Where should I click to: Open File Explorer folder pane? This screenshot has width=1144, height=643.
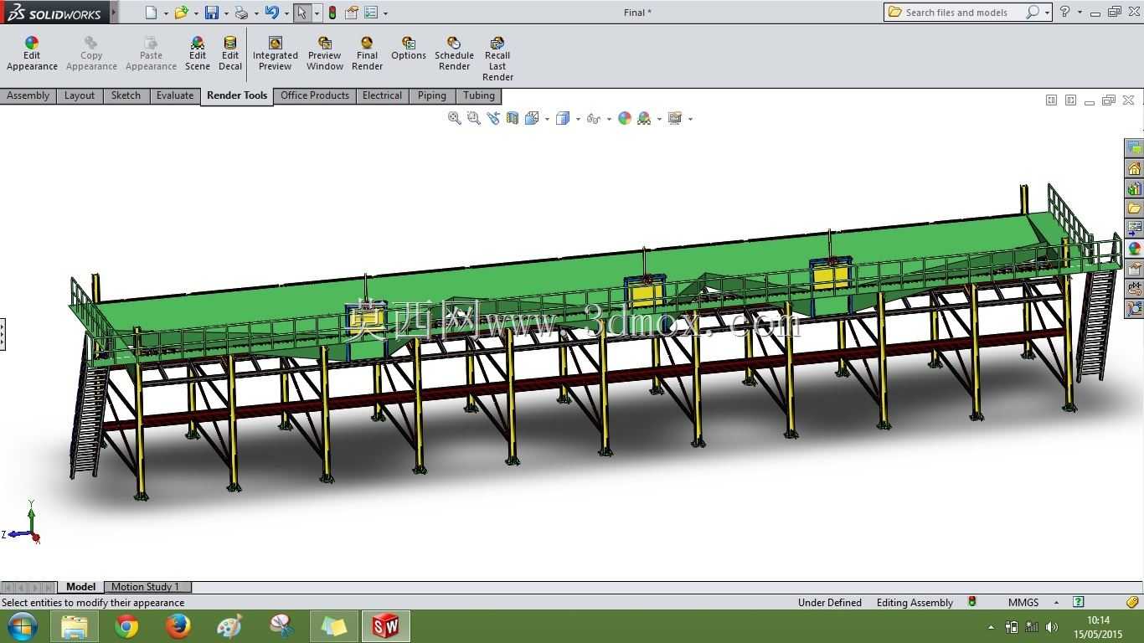point(1135,208)
